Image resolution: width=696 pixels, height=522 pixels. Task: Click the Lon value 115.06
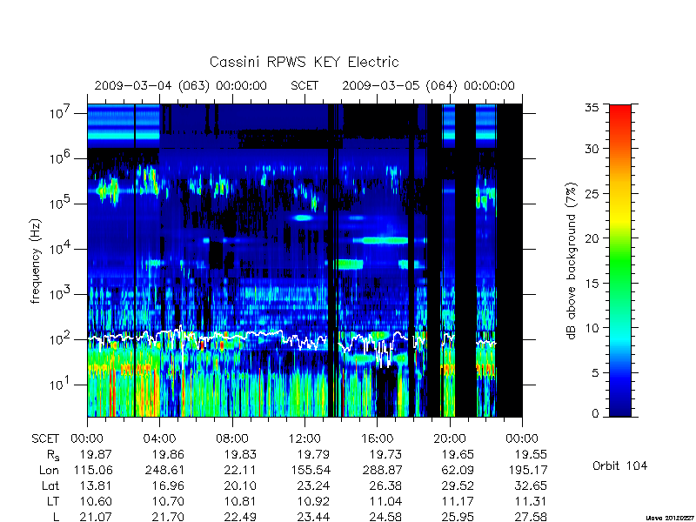click(94, 470)
